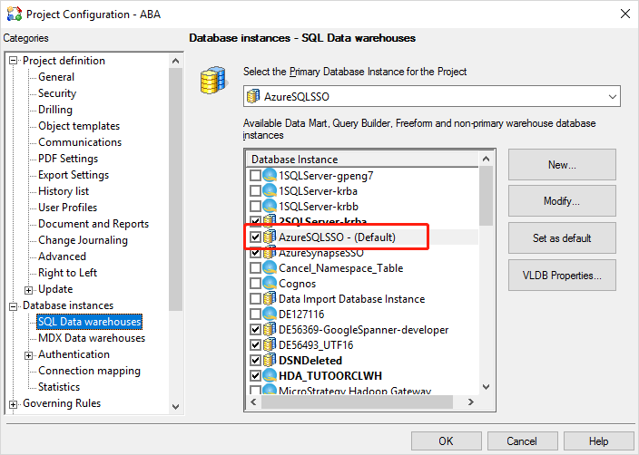
Task: Click the AzureSQLSSO database cylinder icon
Action: tap(270, 237)
